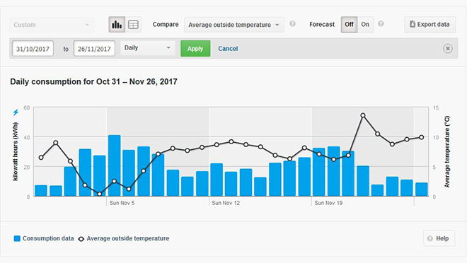
Task: Open help icon next to Compare dropdown
Action: click(292, 24)
